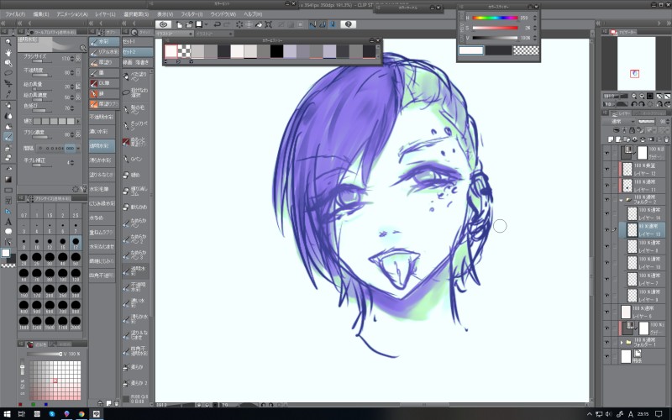The image size is (672, 420).
Task: Click the Clip Studio icon in command bar
Action: pos(163,25)
